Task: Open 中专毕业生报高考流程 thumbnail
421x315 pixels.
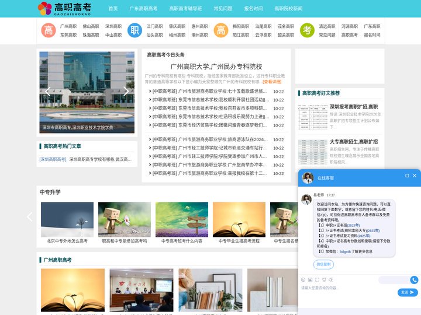Action: tap(239, 220)
